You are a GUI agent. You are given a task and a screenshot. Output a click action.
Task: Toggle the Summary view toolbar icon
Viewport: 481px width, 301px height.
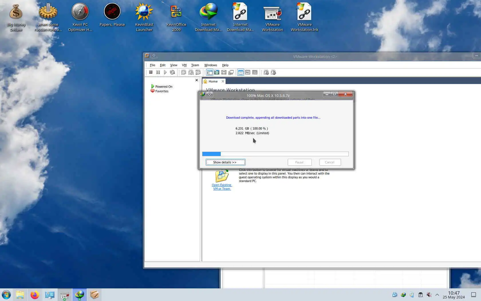pyautogui.click(x=240, y=72)
